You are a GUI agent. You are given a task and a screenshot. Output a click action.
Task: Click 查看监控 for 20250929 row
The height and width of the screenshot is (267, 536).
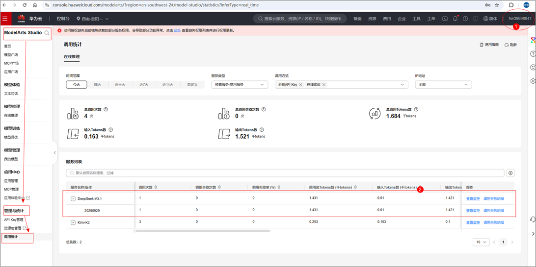[x=473, y=210]
